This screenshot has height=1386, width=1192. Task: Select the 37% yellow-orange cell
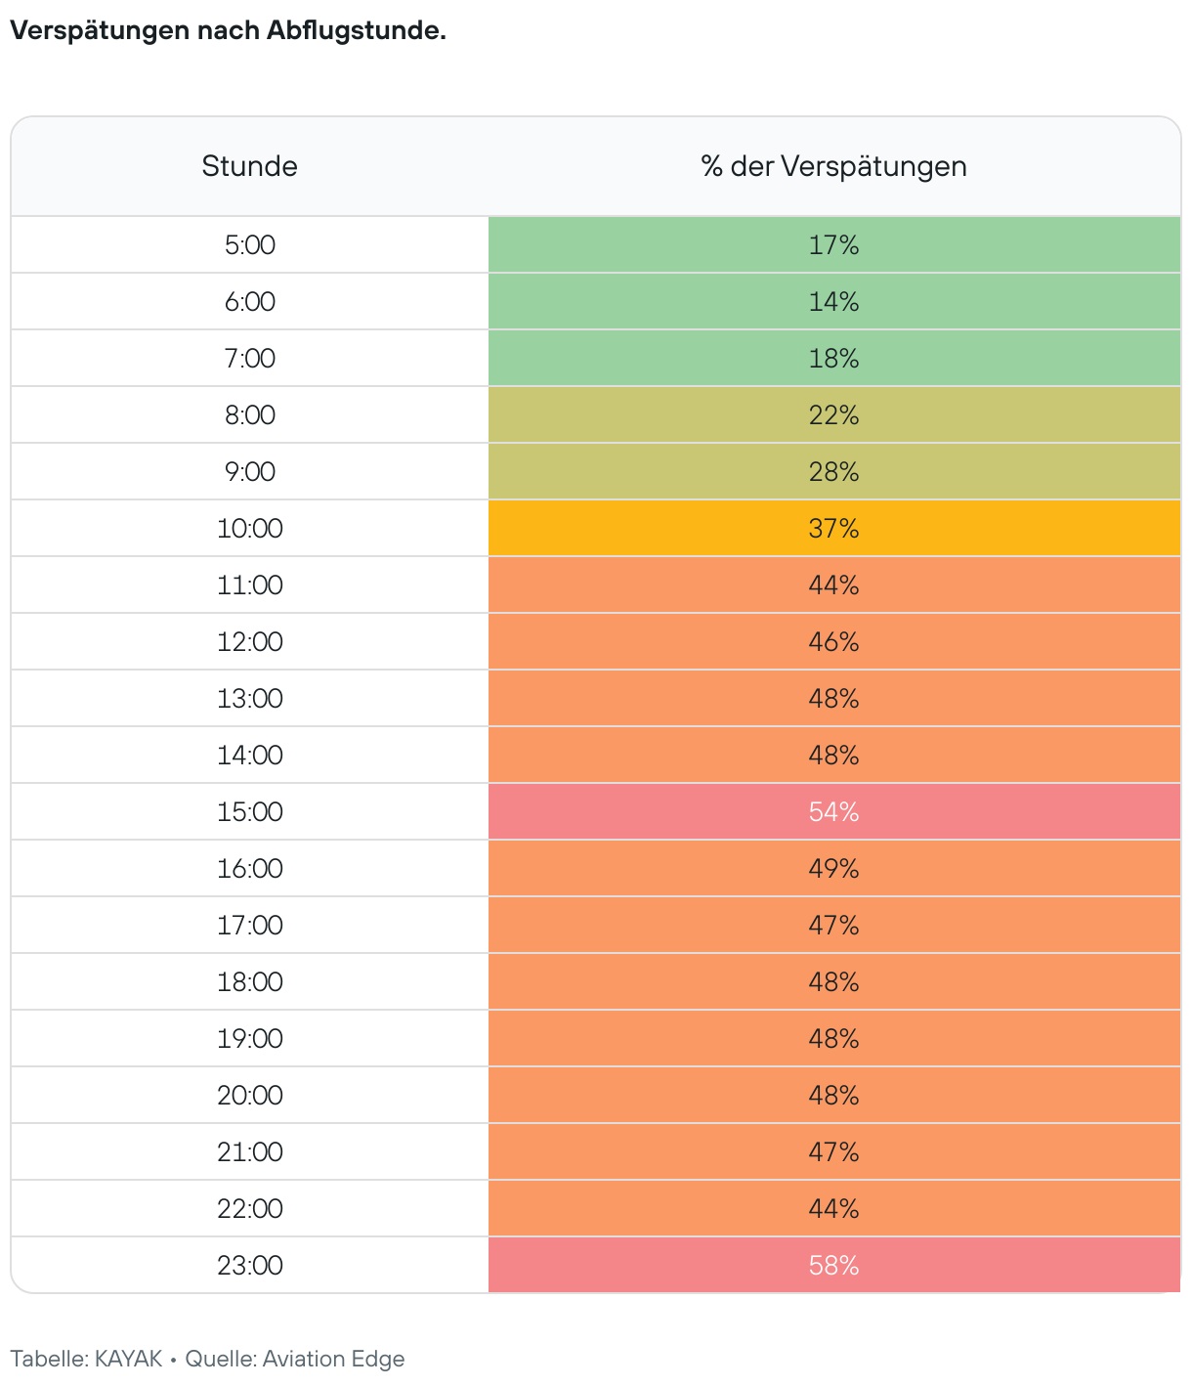click(833, 528)
